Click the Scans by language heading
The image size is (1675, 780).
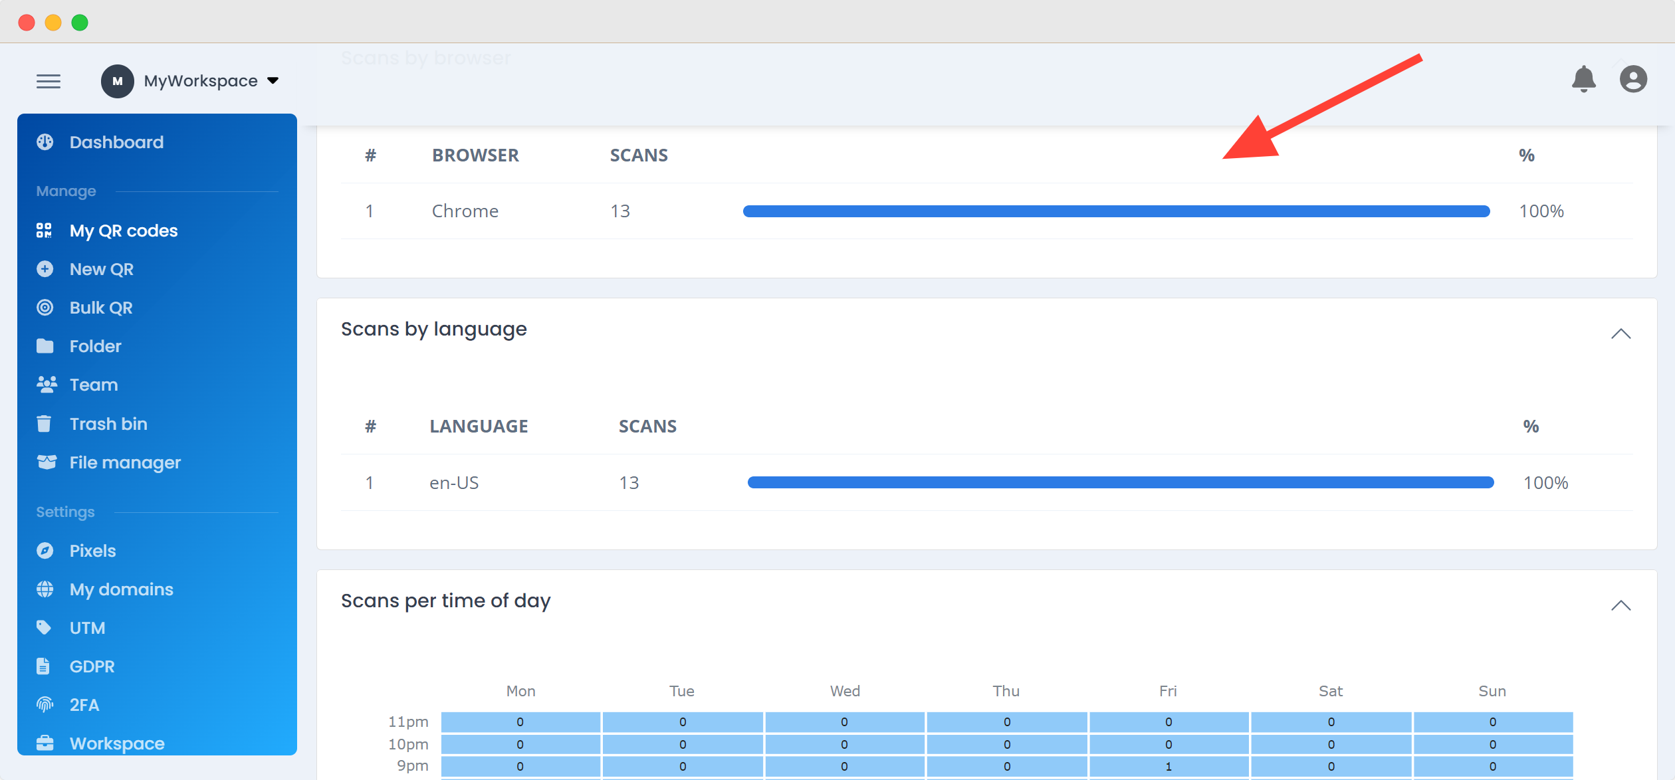[434, 330]
